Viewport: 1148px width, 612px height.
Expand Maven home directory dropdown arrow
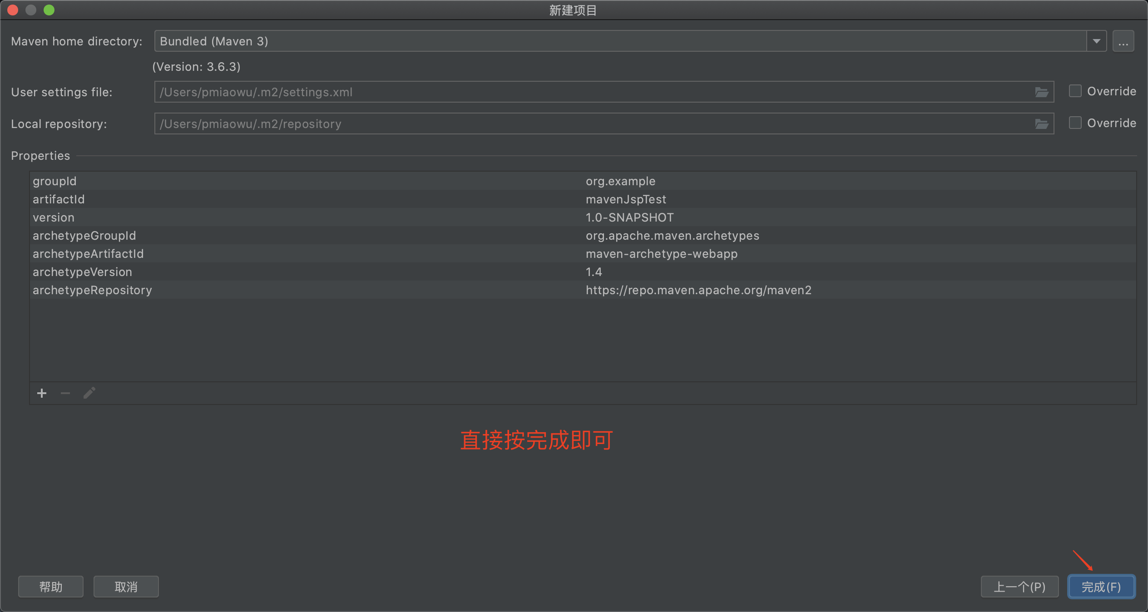(x=1097, y=41)
